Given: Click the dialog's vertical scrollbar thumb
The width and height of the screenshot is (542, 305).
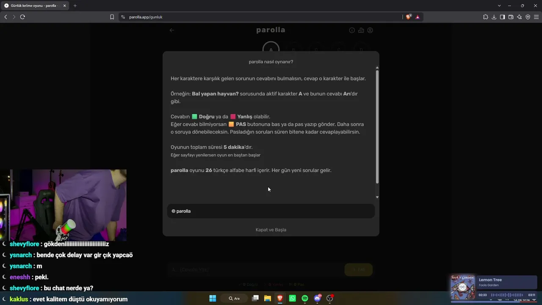Looking at the screenshot, I should click(x=377, y=126).
